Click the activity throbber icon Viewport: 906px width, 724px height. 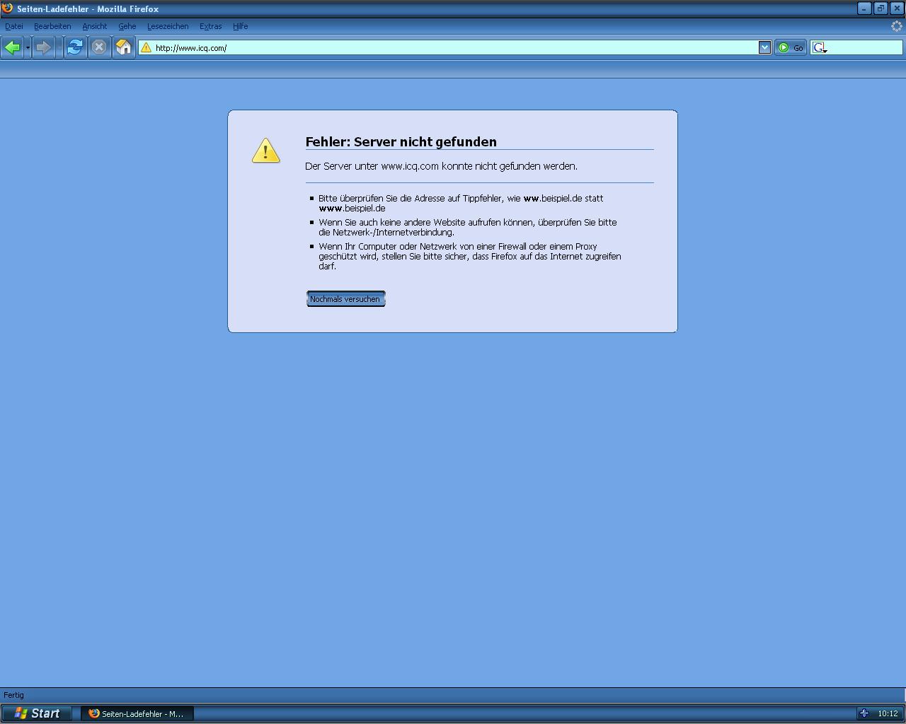pos(896,26)
